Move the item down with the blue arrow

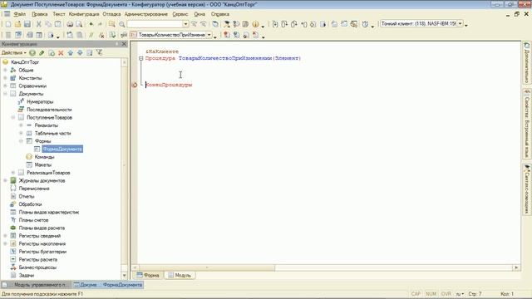[x=80, y=52]
